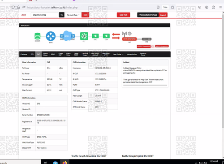This screenshot has width=224, height=164.
Task: Open the Firefox account icon
Action: (x=207, y=7)
